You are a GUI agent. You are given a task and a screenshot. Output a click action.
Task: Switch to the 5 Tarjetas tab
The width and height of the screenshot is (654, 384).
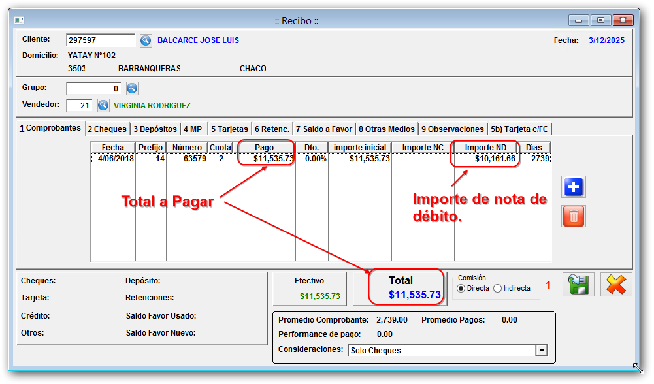click(x=229, y=129)
